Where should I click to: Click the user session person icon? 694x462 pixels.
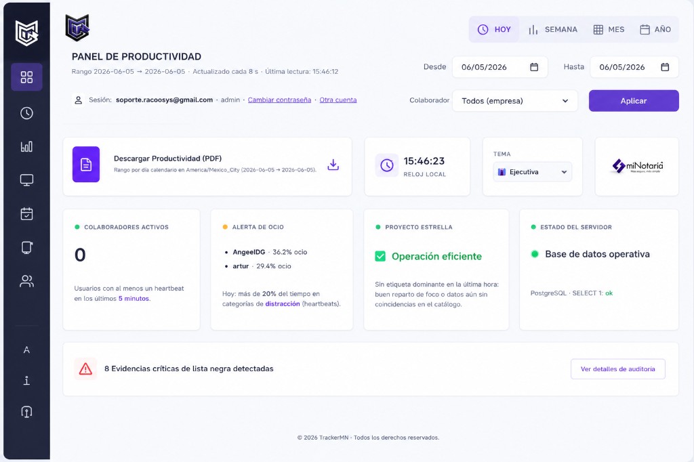(x=79, y=100)
